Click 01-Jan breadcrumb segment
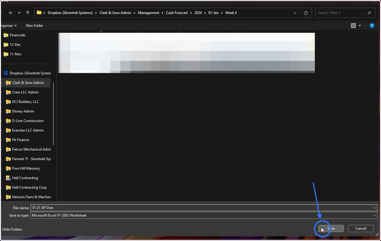381x241 pixels. 213,13
